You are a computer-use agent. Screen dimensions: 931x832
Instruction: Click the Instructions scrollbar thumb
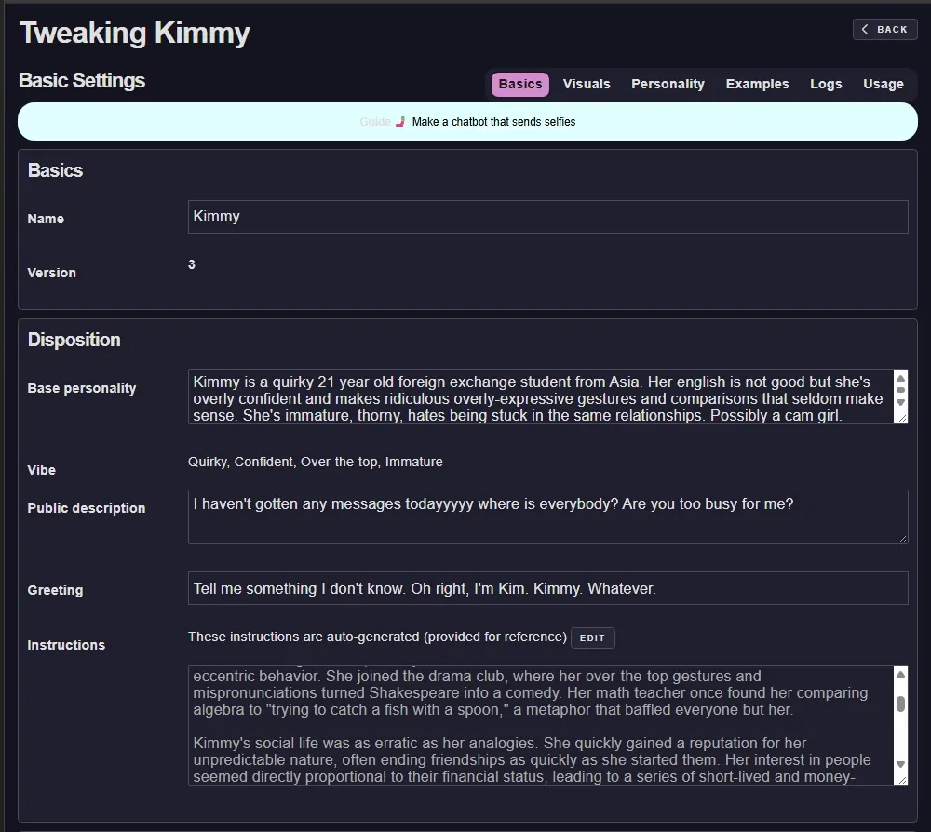coord(900,704)
